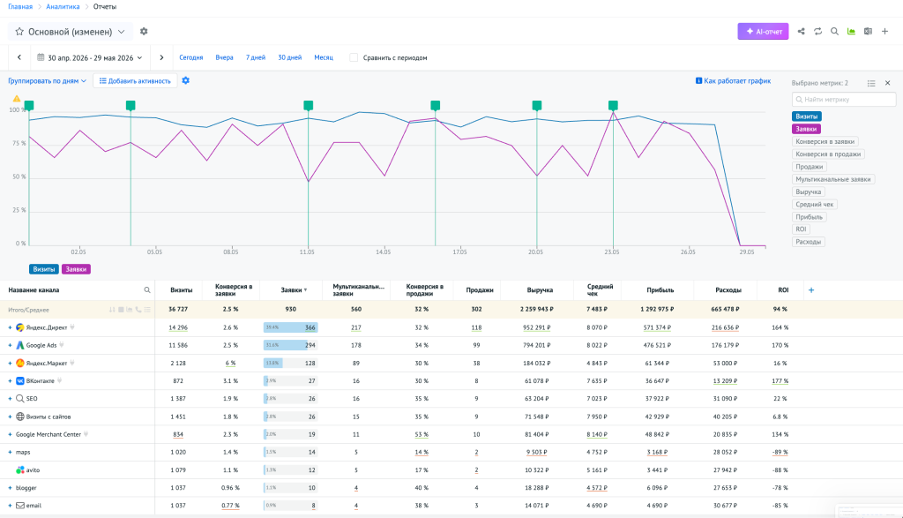Viewport: 903px width, 518px height.
Task: Select the 7 дней period shortcut
Action: (256, 57)
